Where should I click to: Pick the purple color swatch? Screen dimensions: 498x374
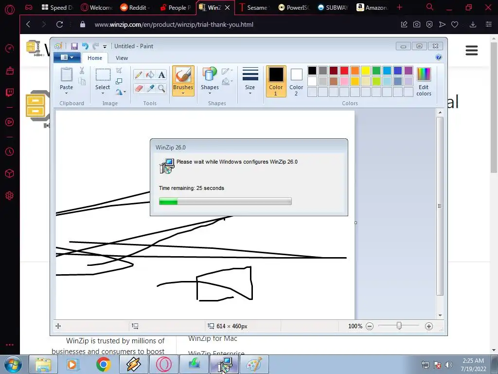(409, 71)
